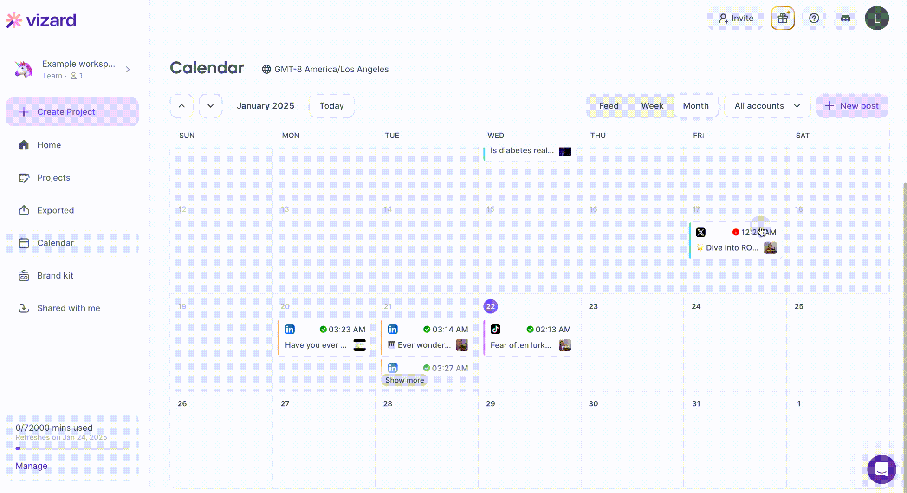Open the Projects section
This screenshot has height=493, width=907.
[x=53, y=177]
